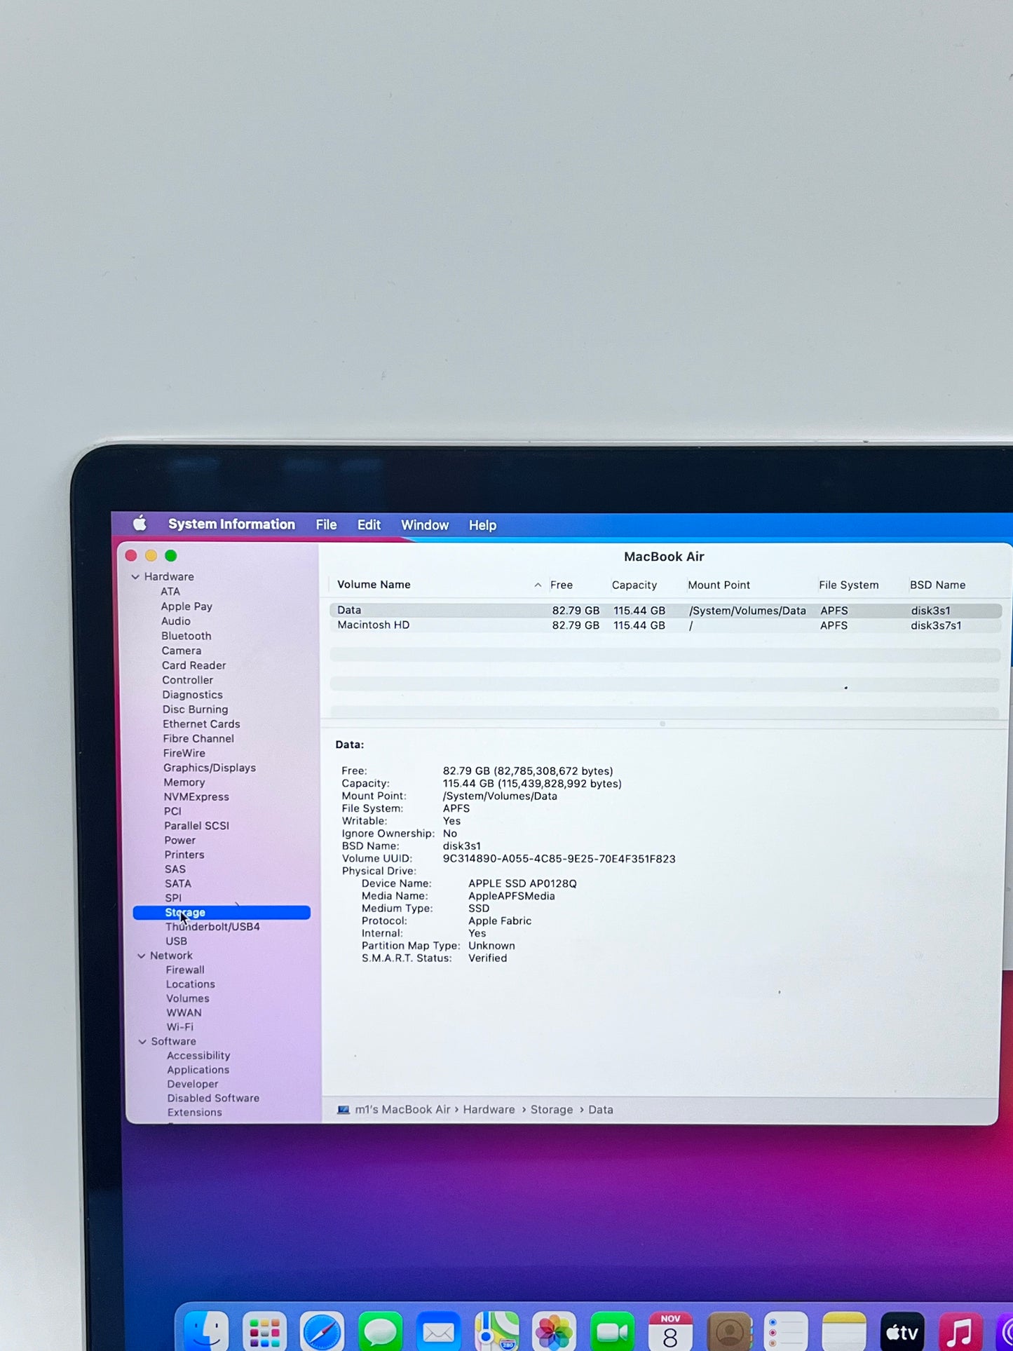
Task: Open Maps app in the Dock
Action: (496, 1331)
